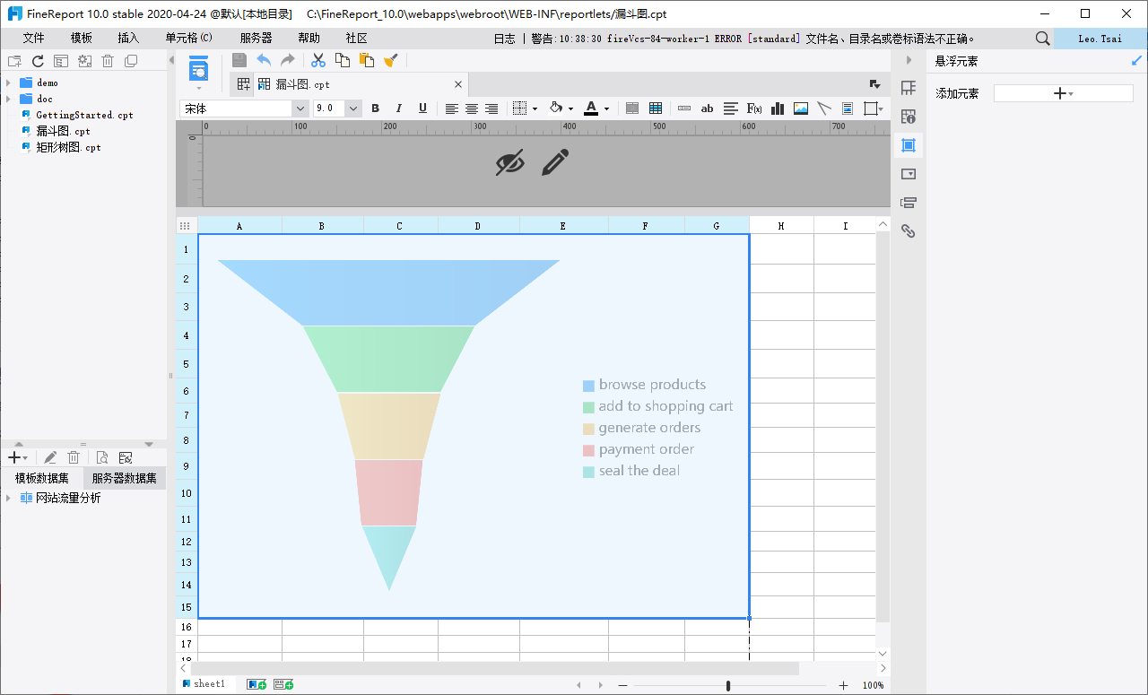The height and width of the screenshot is (695, 1148).
Task: Click the insert image icon in toolbar
Action: (801, 109)
